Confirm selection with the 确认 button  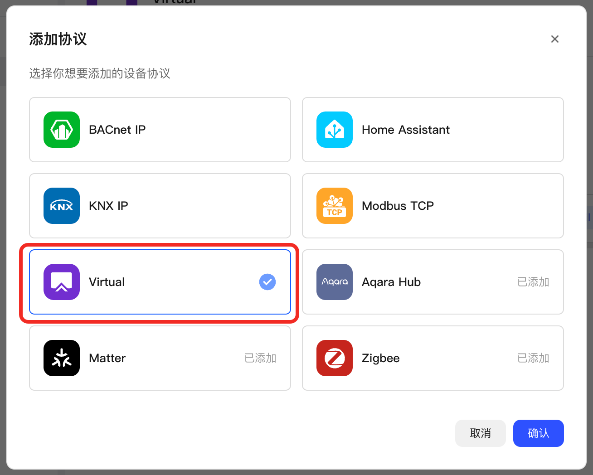coord(539,433)
